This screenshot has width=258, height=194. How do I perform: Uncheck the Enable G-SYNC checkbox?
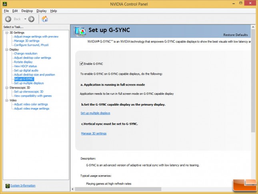coord(81,64)
